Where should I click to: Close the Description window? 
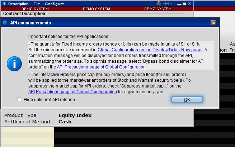click(x=189, y=4)
